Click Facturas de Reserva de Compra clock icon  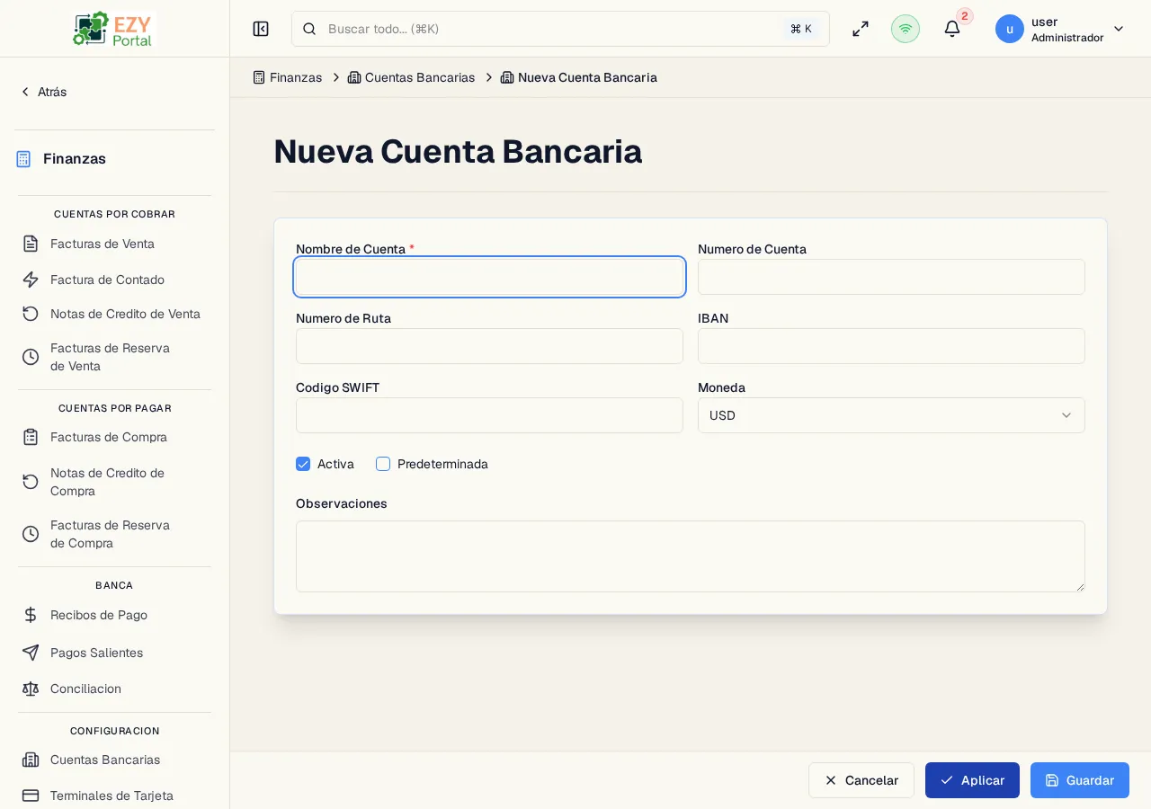click(31, 534)
